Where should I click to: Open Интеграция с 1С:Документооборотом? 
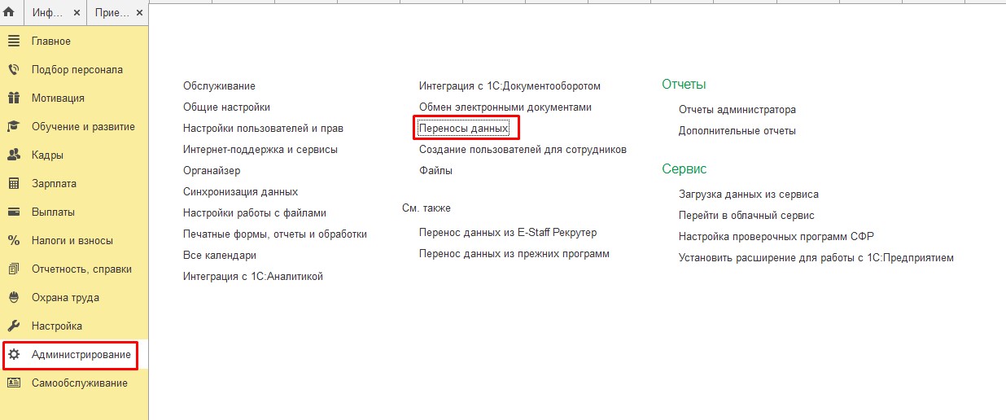click(510, 86)
